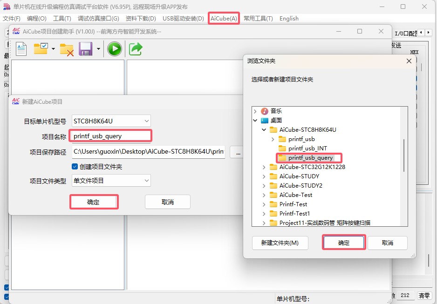Click the folder tree vertical scrollbar
This screenshot has height=304, width=437.
coord(404,155)
